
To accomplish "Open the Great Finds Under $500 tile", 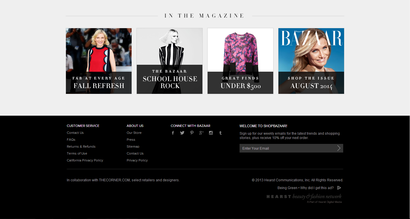I will tap(240, 61).
